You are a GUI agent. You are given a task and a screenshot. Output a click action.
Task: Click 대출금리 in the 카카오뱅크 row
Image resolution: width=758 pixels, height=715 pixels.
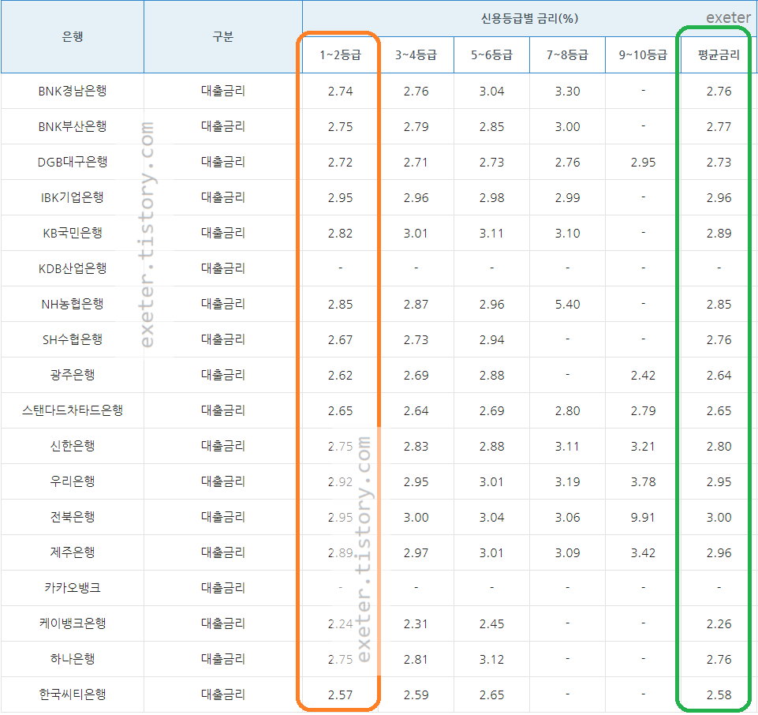(223, 588)
